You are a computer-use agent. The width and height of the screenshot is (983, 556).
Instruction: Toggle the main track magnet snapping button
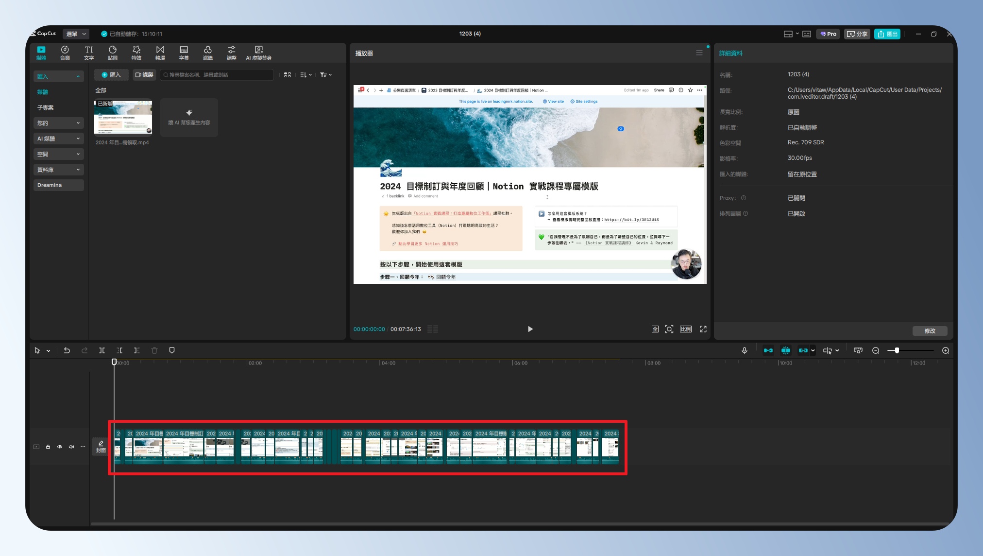pos(768,350)
